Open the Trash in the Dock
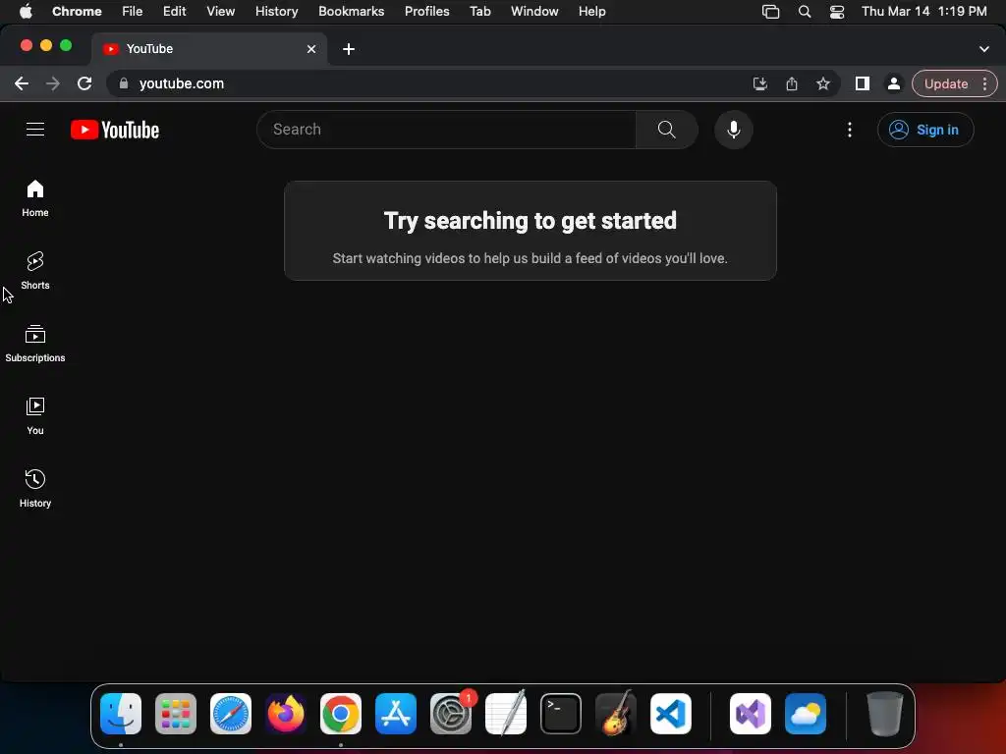1006x754 pixels. (x=885, y=713)
